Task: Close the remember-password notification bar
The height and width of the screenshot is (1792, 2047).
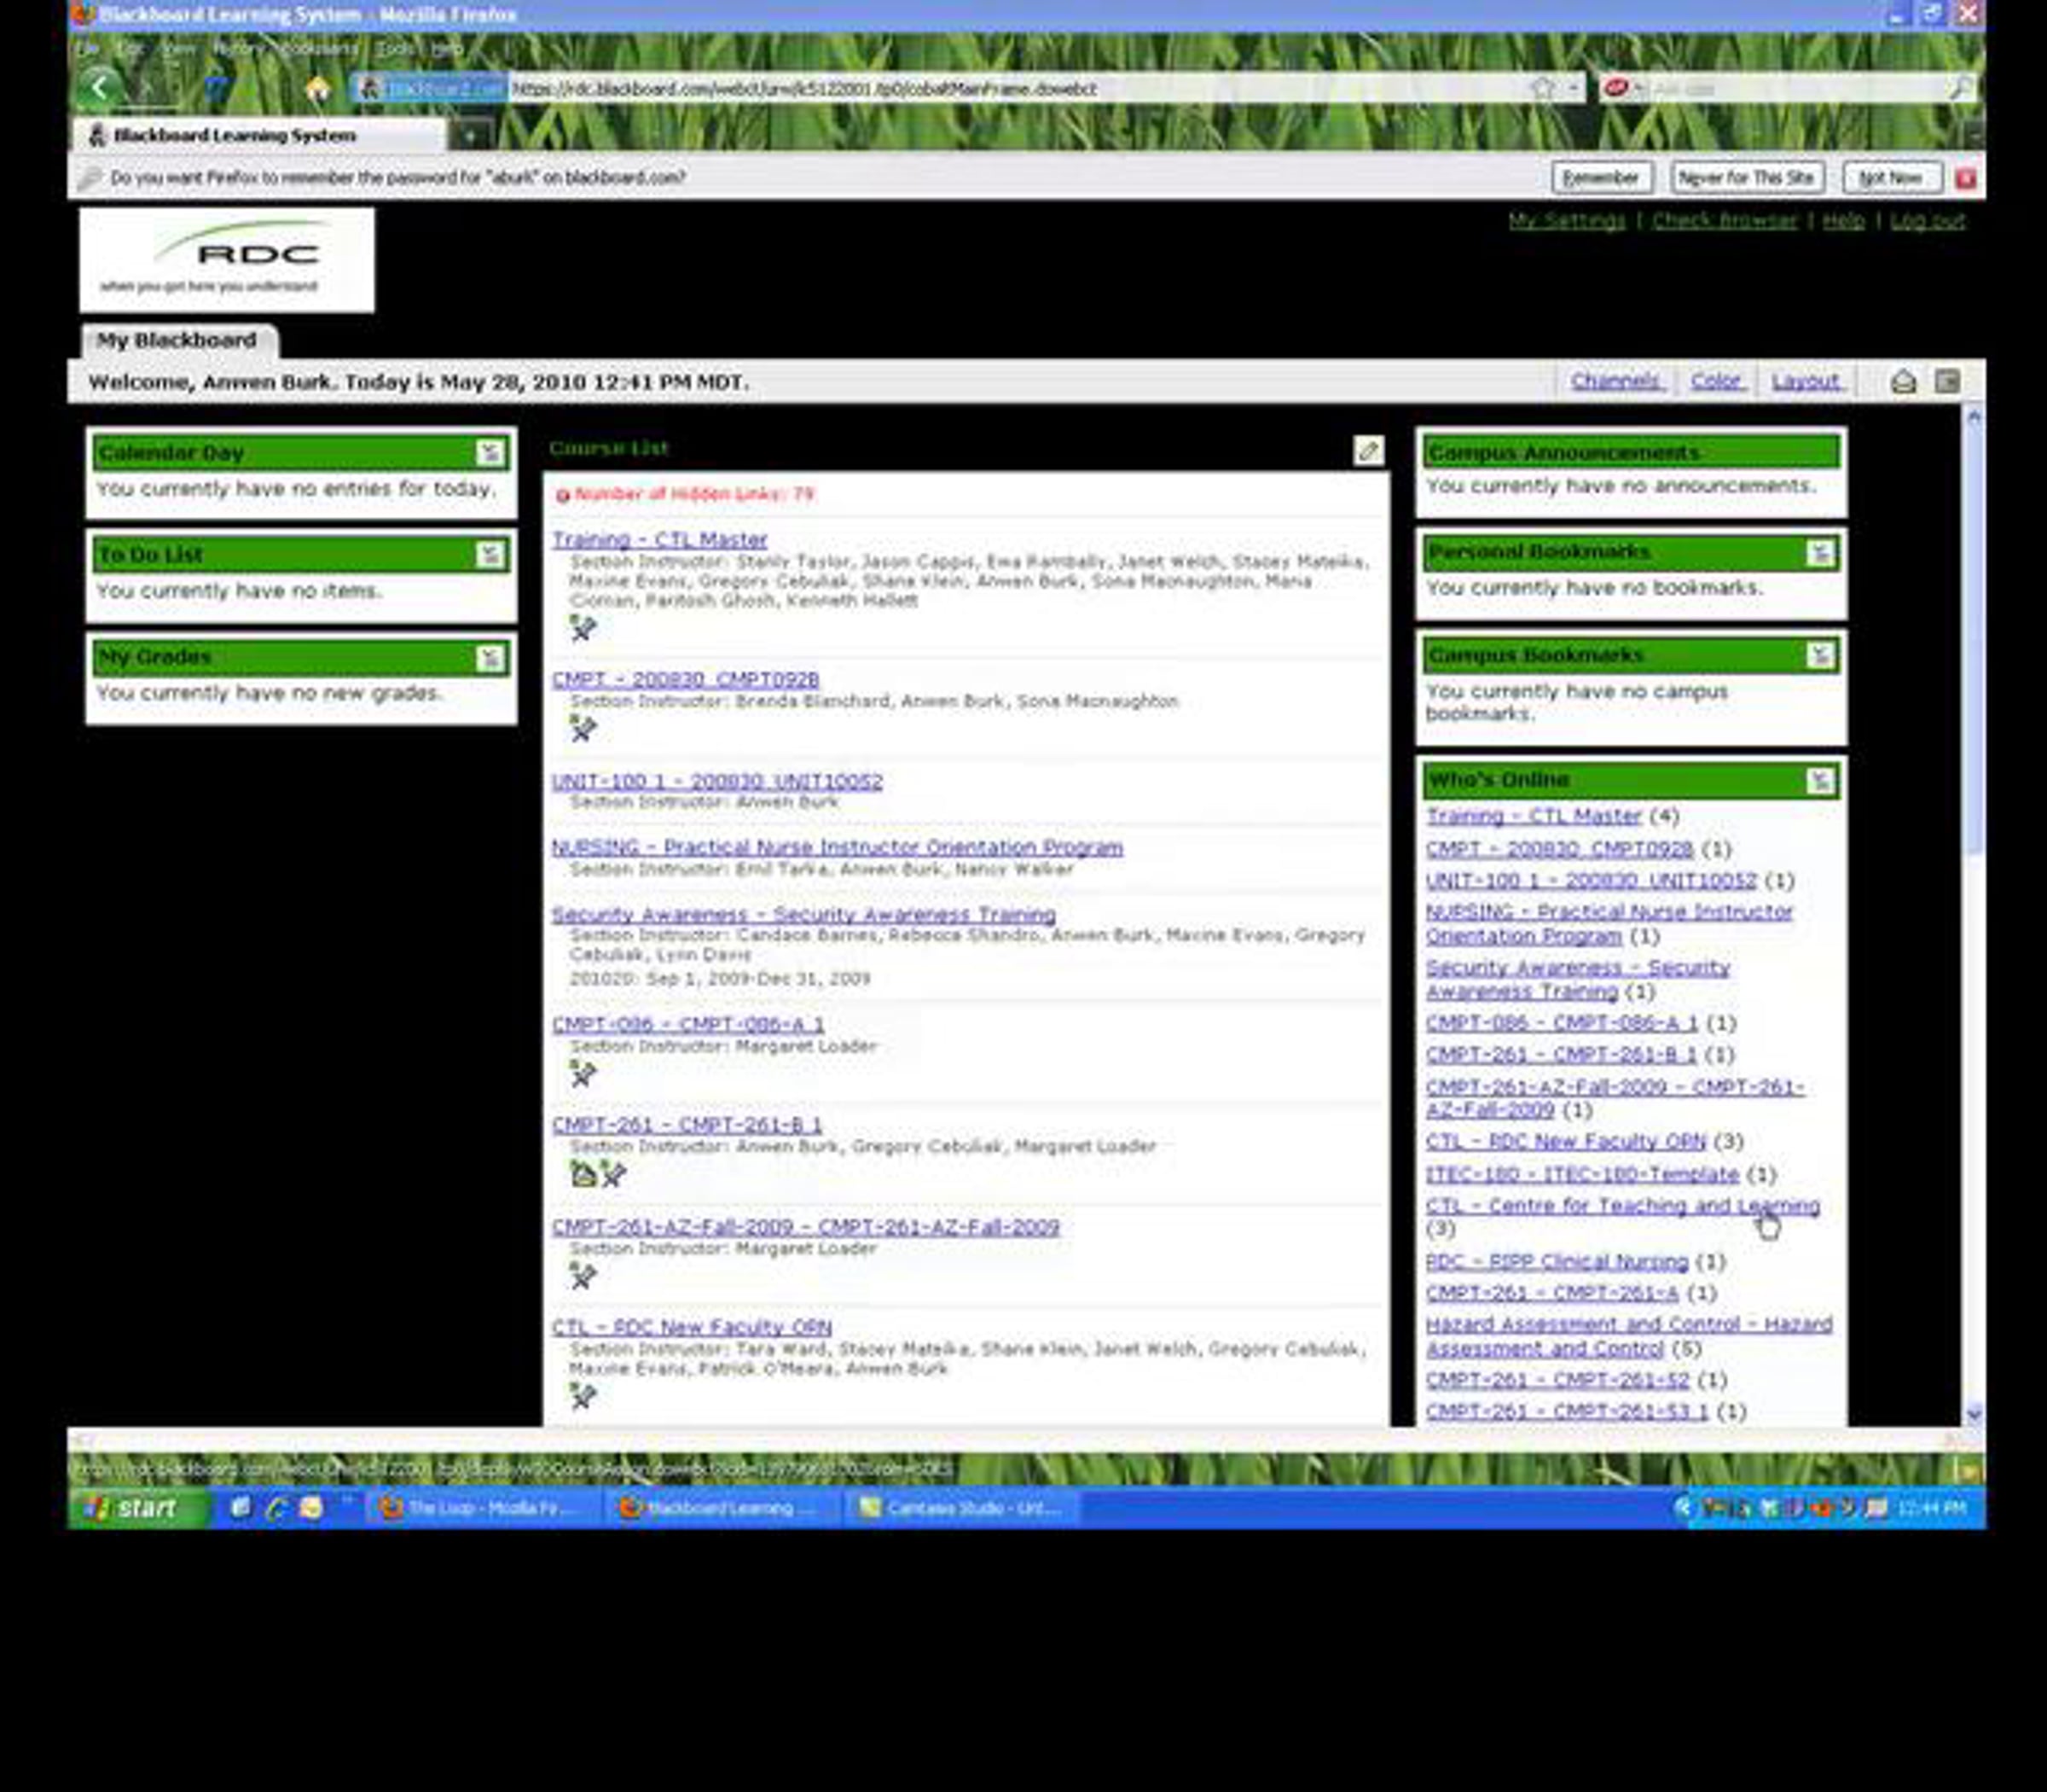Action: pyautogui.click(x=1965, y=178)
